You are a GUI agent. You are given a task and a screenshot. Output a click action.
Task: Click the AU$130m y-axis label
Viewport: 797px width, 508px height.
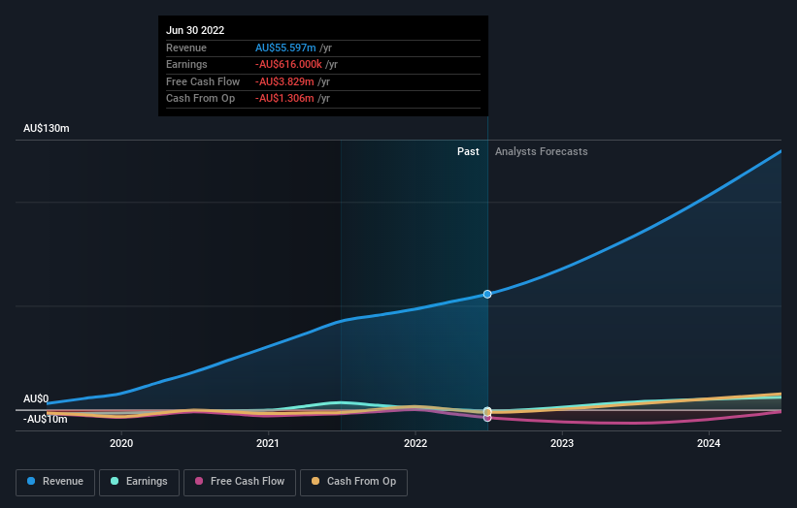click(47, 128)
